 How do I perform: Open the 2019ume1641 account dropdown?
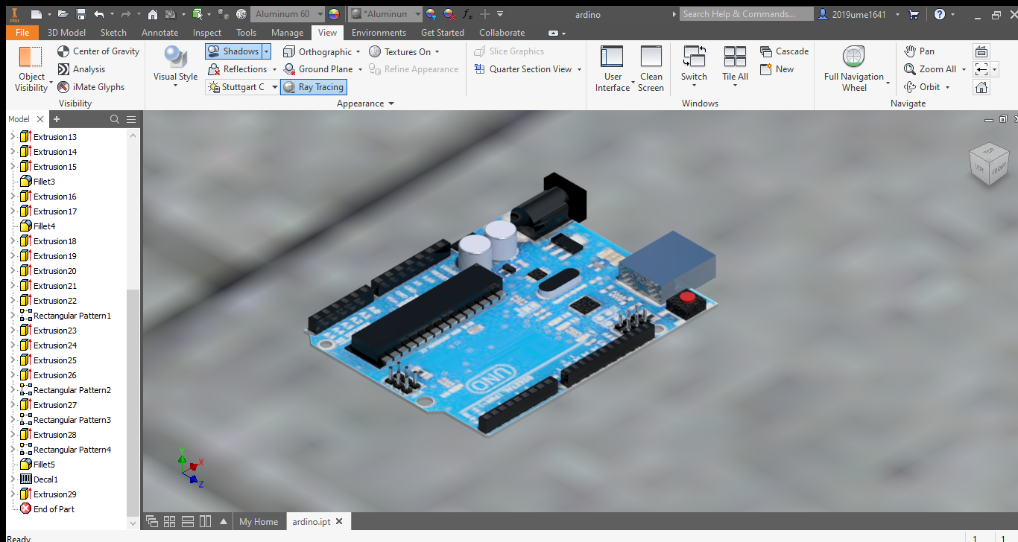pyautogui.click(x=897, y=14)
